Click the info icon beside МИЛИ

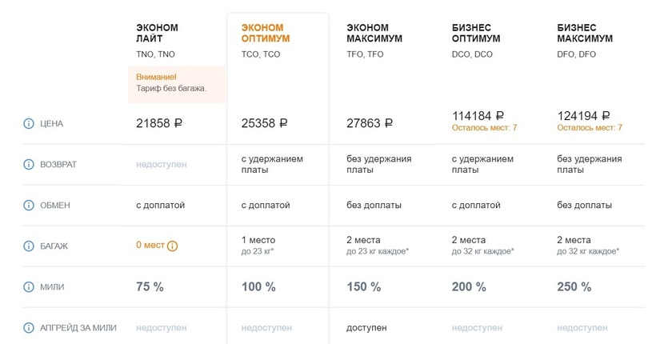pyautogui.click(x=29, y=287)
